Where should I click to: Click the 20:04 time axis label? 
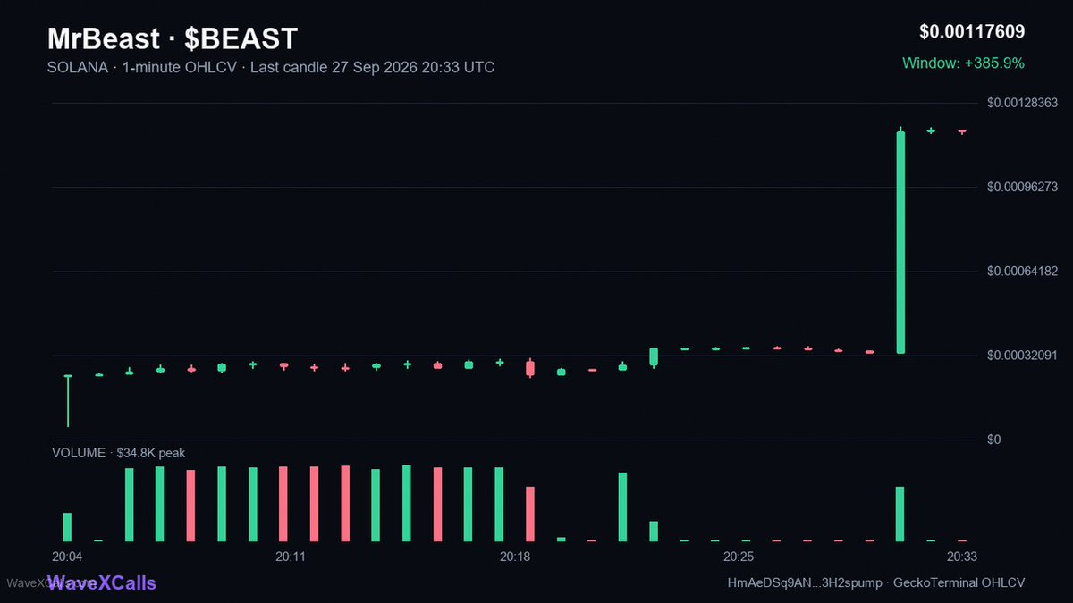[x=67, y=557]
